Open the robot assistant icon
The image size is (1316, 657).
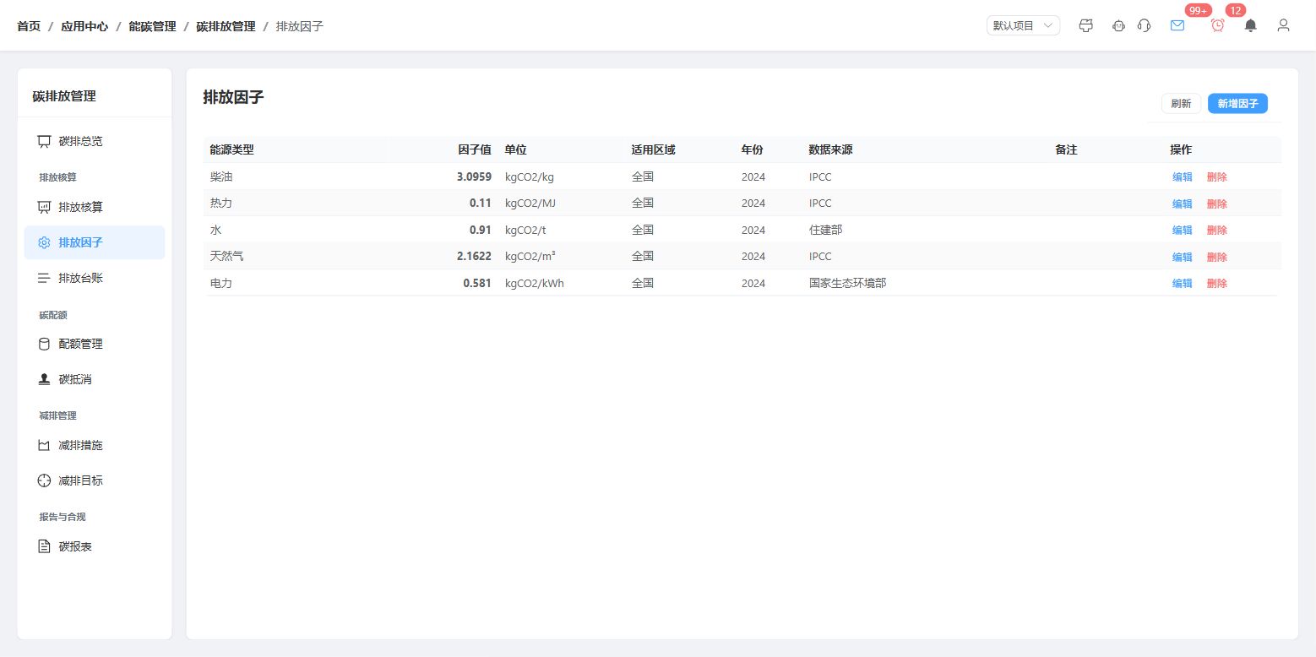pyautogui.click(x=1119, y=25)
